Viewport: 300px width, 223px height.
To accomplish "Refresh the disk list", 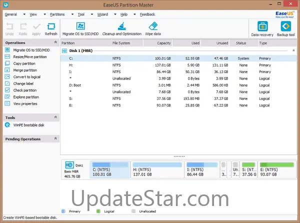I will coord(51,29).
